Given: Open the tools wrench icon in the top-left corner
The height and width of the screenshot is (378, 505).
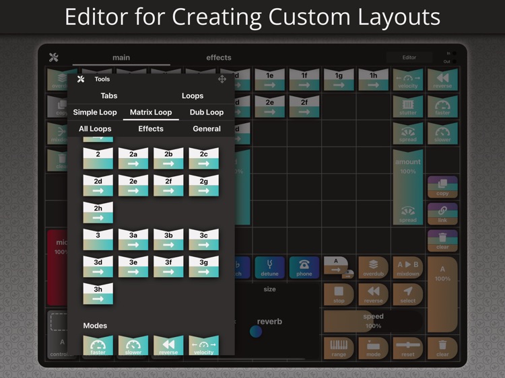Looking at the screenshot, I should (x=53, y=58).
